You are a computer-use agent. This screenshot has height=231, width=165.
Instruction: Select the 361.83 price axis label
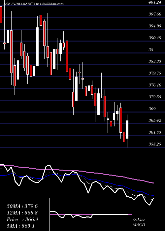(155, 132)
